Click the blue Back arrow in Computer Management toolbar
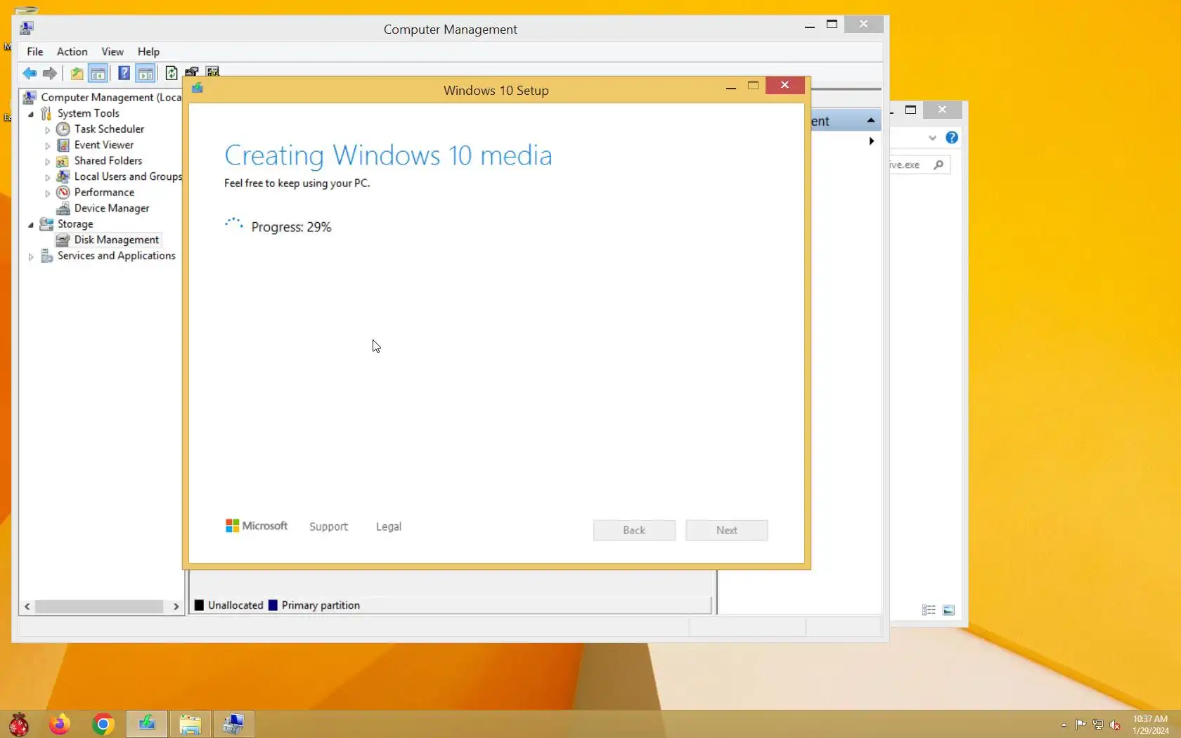The width and height of the screenshot is (1181, 738). [30, 73]
